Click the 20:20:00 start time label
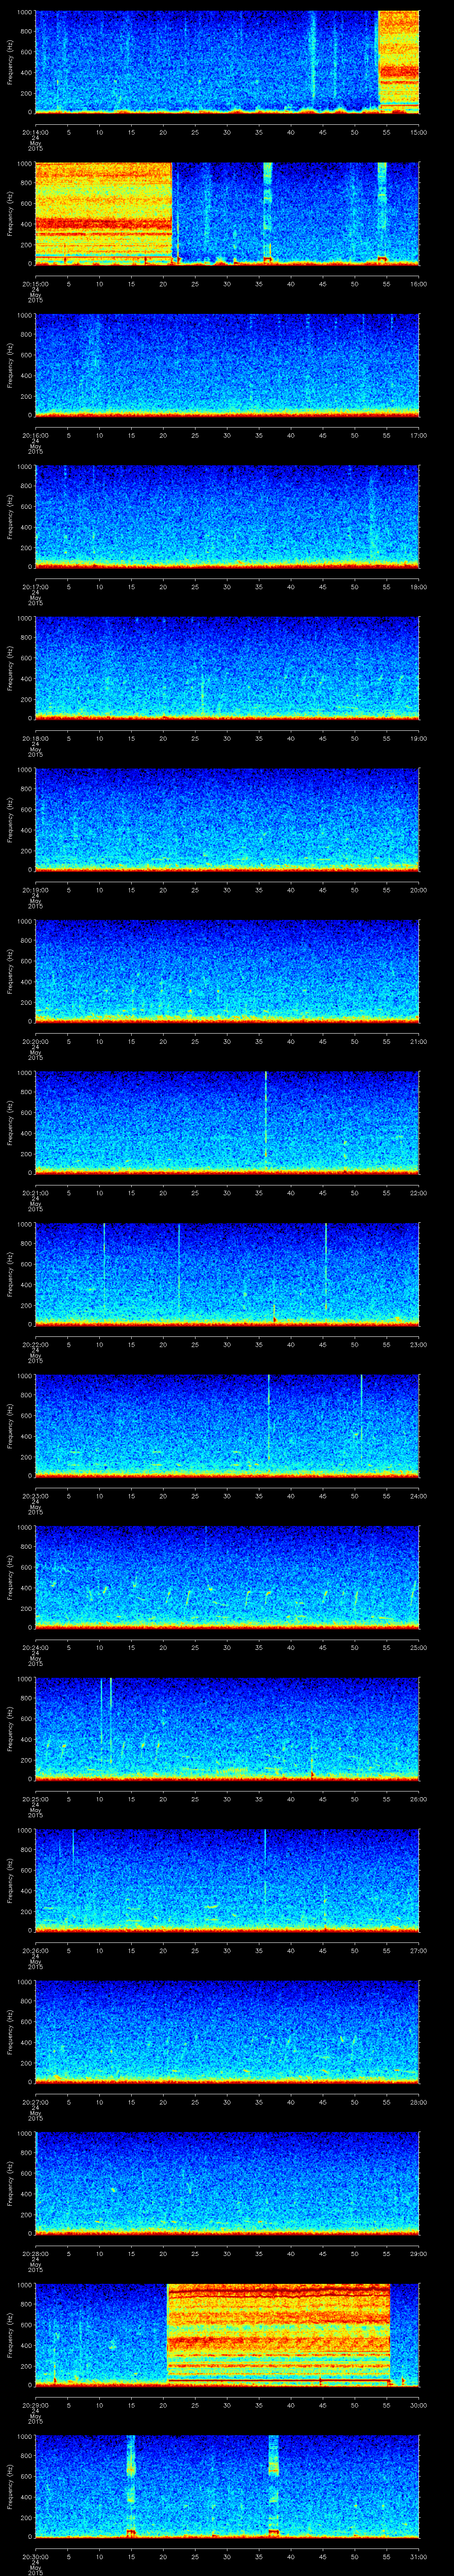Image resolution: width=454 pixels, height=2576 pixels. 35,1041
